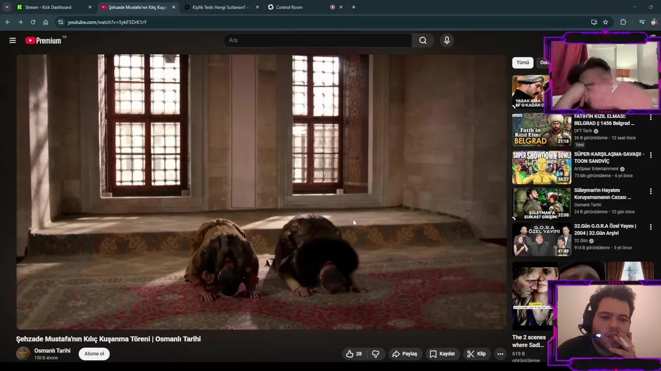661x371 pixels.
Task: Open the Süleyman'a Suikast Girişimi thumbnail
Action: click(x=542, y=204)
